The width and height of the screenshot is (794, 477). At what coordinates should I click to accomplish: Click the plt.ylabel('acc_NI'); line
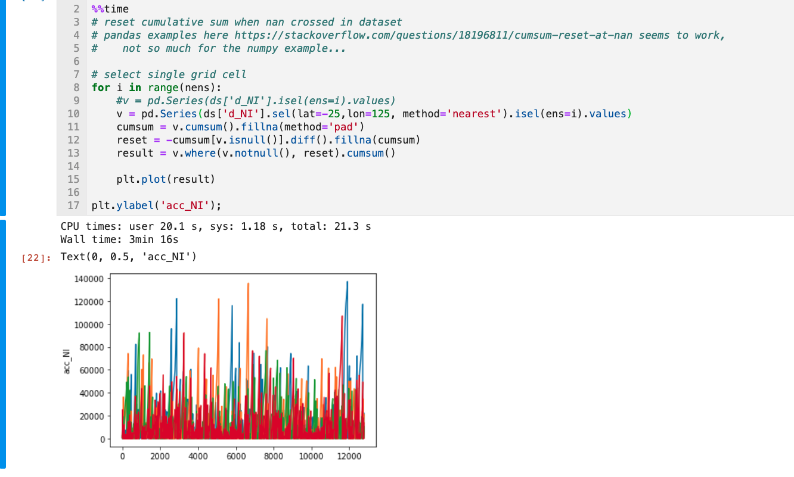tap(157, 205)
